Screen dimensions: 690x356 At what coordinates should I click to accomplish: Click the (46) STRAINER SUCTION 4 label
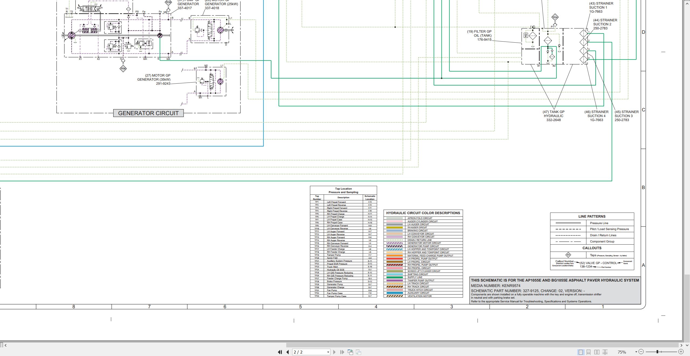point(596,116)
